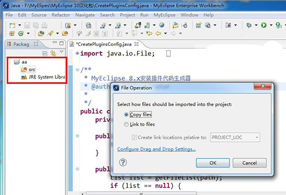Expand the folded import section
This screenshot has width=286, height=195.
pyautogui.click(x=77, y=53)
